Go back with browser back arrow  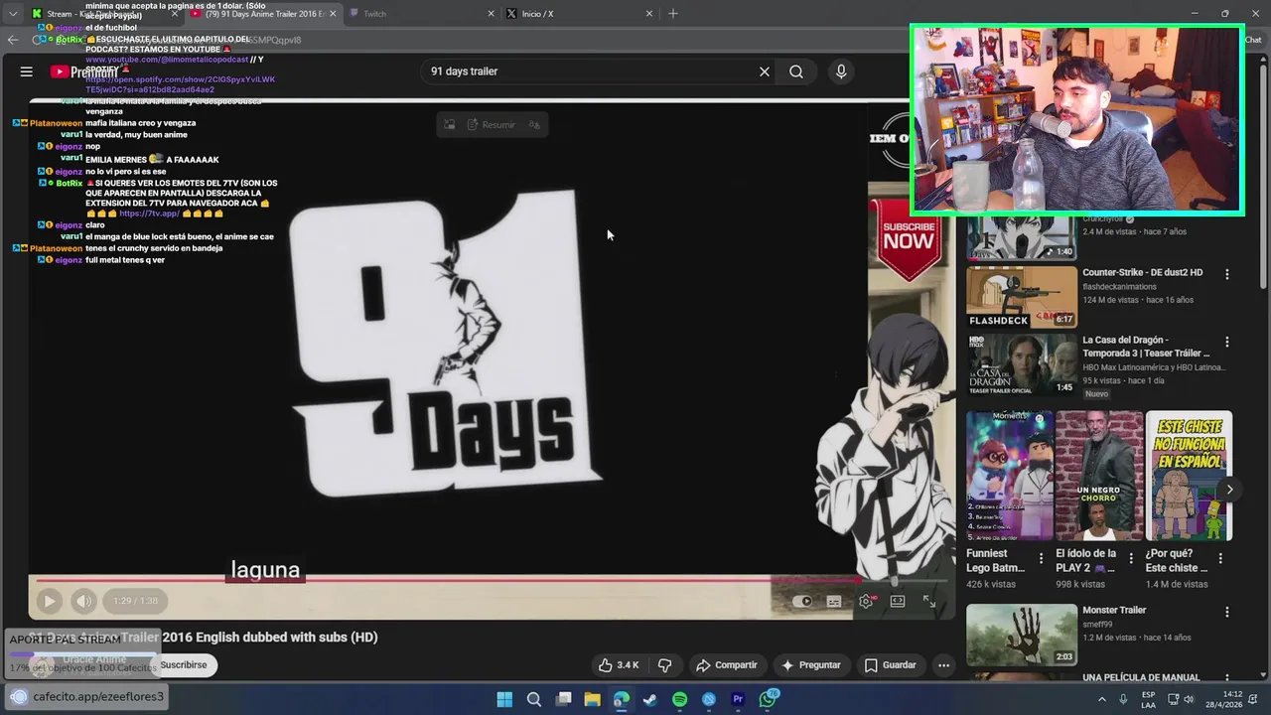click(12, 40)
